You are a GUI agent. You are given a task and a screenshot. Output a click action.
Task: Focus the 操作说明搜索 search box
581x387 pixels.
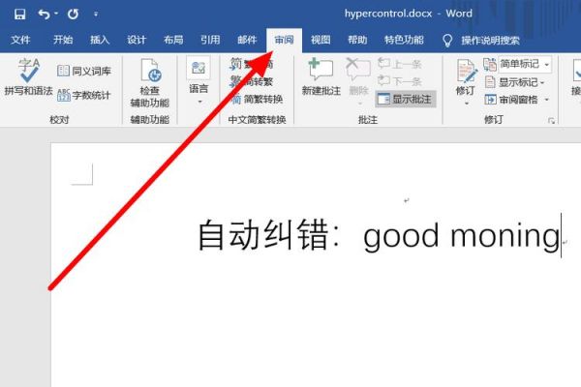(x=490, y=40)
